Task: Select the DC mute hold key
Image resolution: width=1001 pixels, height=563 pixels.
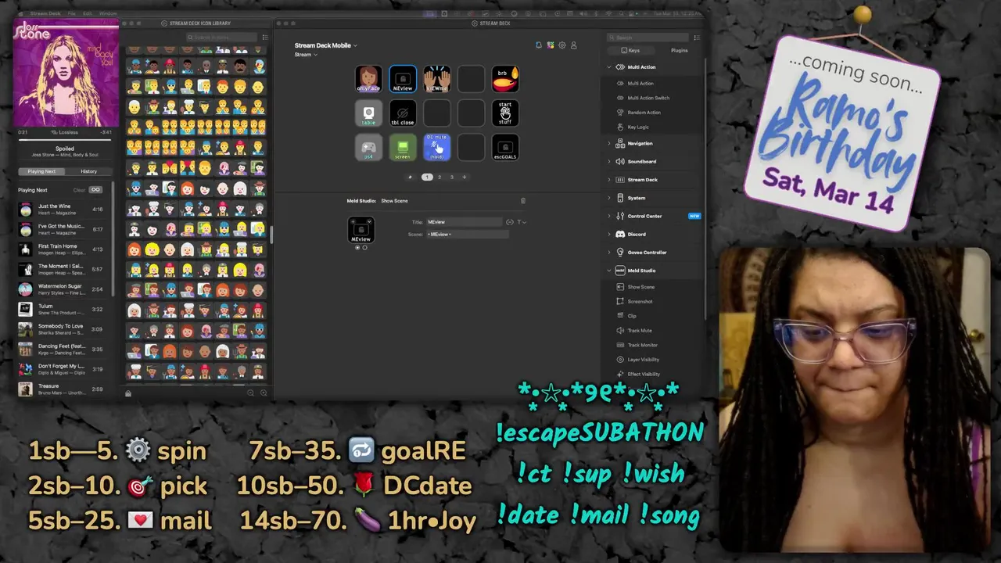Action: point(437,148)
